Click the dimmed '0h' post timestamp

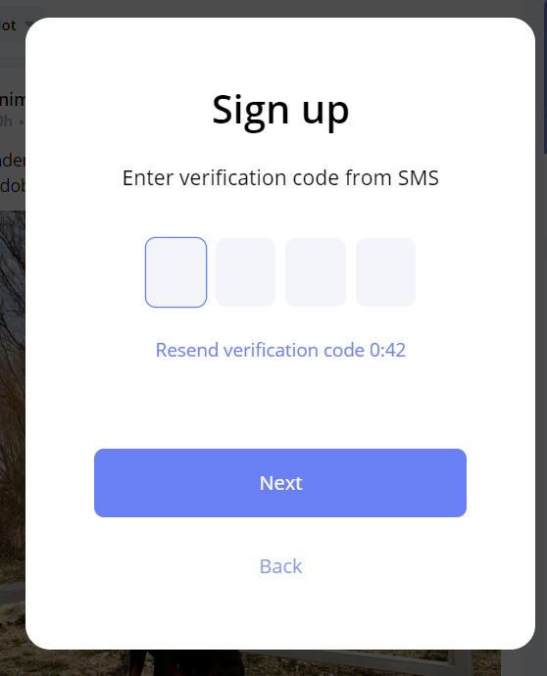tap(6, 121)
